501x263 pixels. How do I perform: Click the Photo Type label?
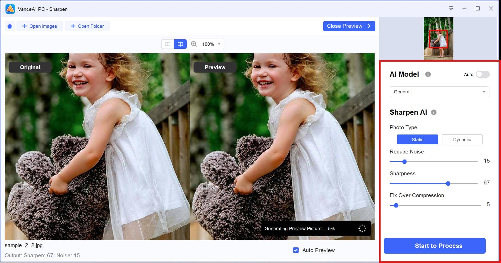point(403,127)
